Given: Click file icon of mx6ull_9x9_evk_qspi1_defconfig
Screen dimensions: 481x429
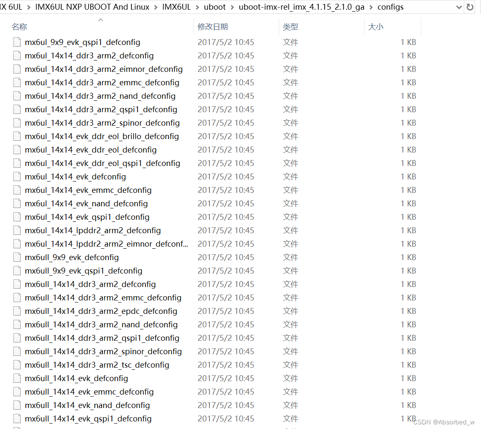Looking at the screenshot, I should point(17,271).
